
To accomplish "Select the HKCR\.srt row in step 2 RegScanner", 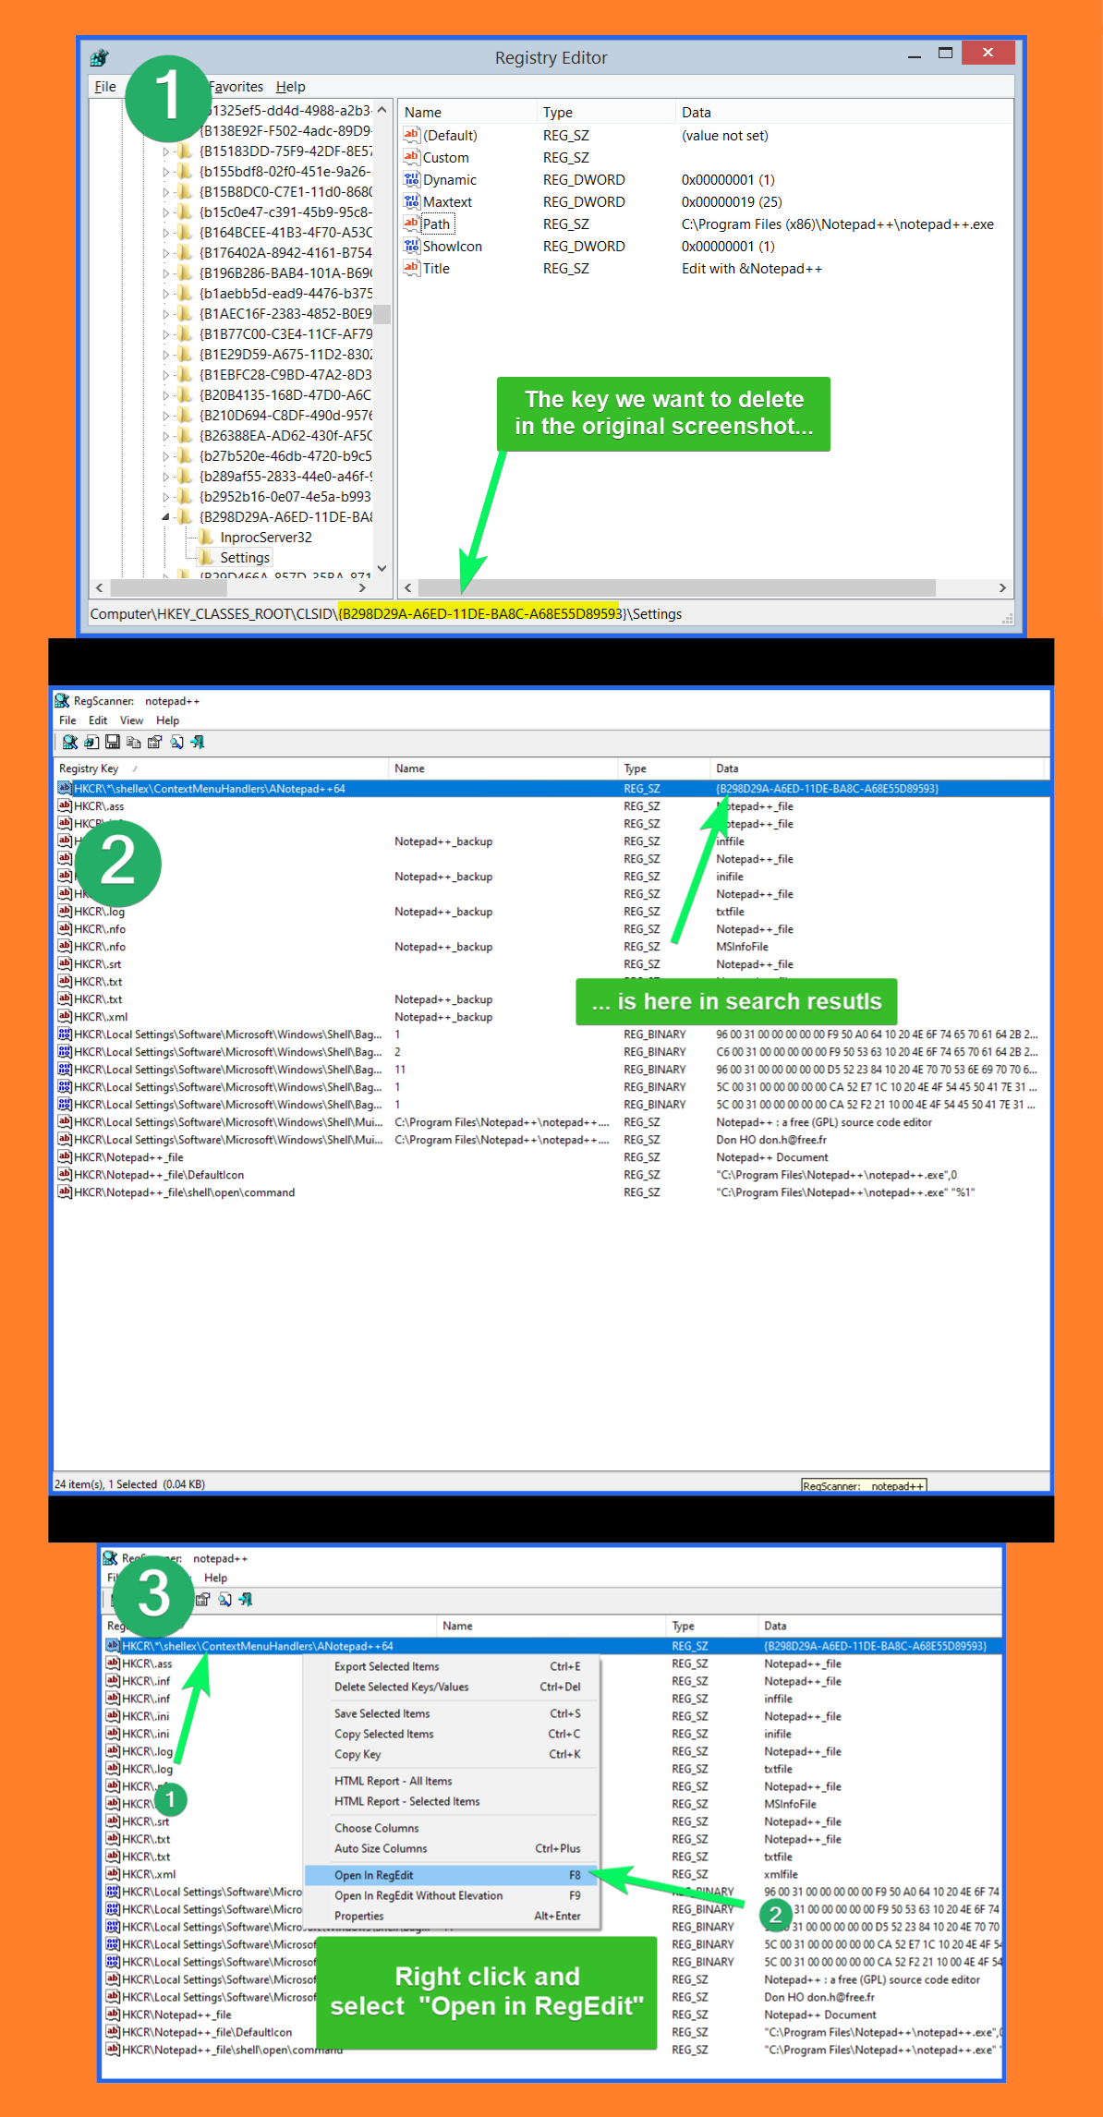I will [551, 964].
